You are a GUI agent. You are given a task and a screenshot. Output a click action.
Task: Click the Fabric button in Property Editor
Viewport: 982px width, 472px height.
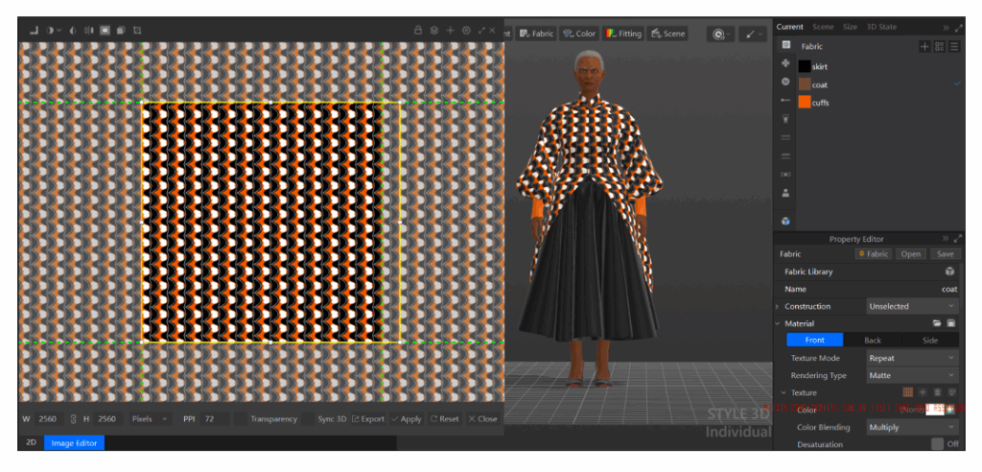point(874,254)
